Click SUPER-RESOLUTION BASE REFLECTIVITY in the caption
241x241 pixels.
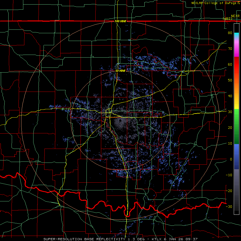[x=84, y=239]
